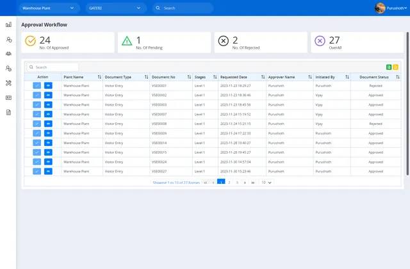Click the tools icon in left sidebar
The image size is (410, 269).
pos(9,83)
